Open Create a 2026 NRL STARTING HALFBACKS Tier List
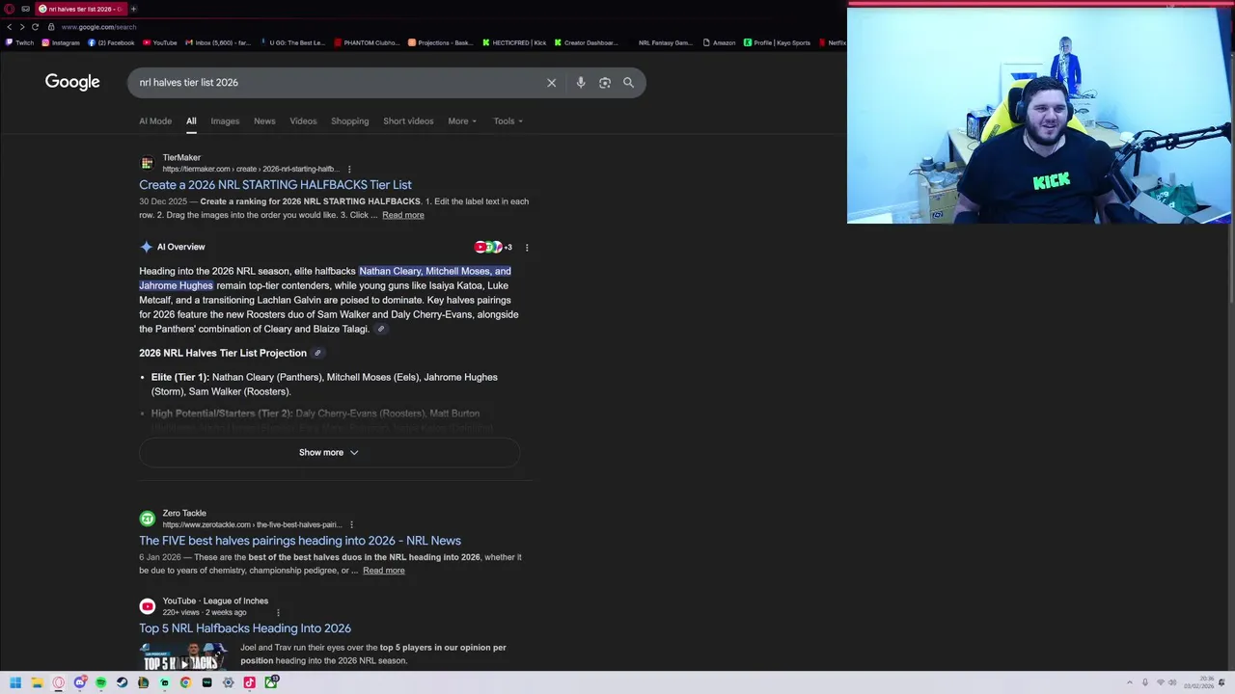This screenshot has width=1235, height=694. click(x=275, y=185)
